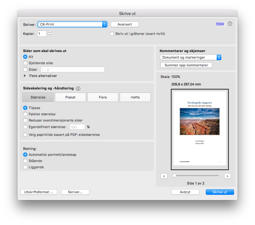The image size is (255, 225).
Task: Select Stående orientation
Action: tap(25, 161)
